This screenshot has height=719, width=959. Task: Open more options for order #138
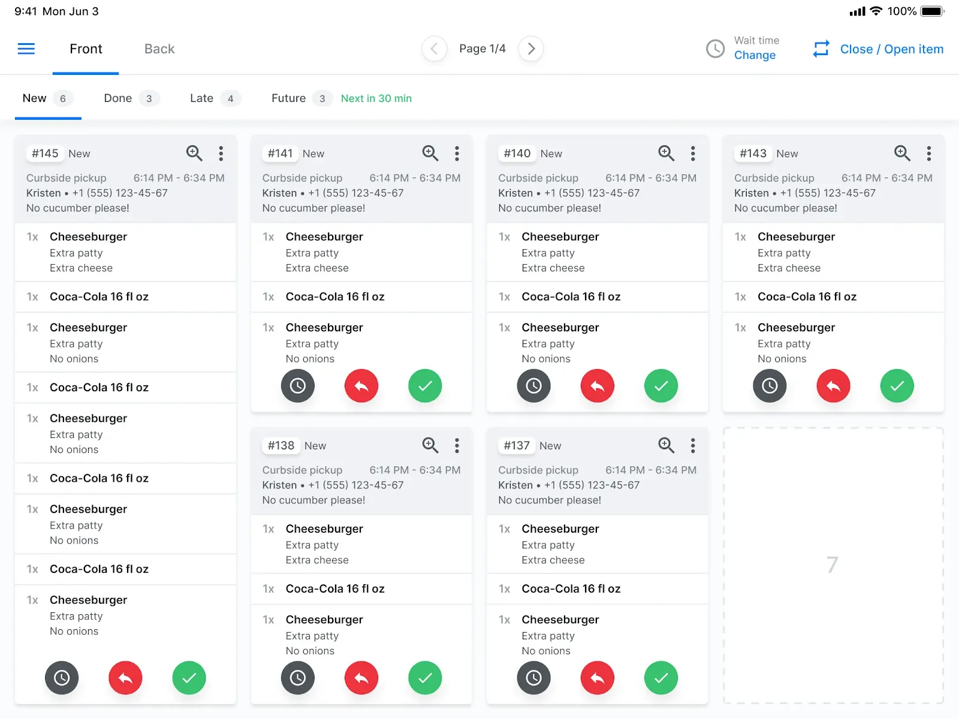[457, 445]
